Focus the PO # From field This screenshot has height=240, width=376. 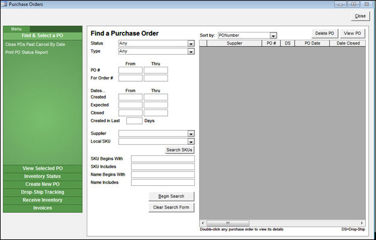(x=131, y=70)
